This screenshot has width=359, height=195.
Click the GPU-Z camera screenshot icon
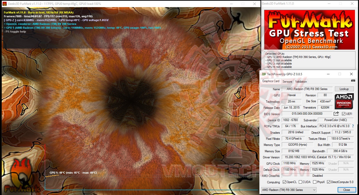(353, 81)
